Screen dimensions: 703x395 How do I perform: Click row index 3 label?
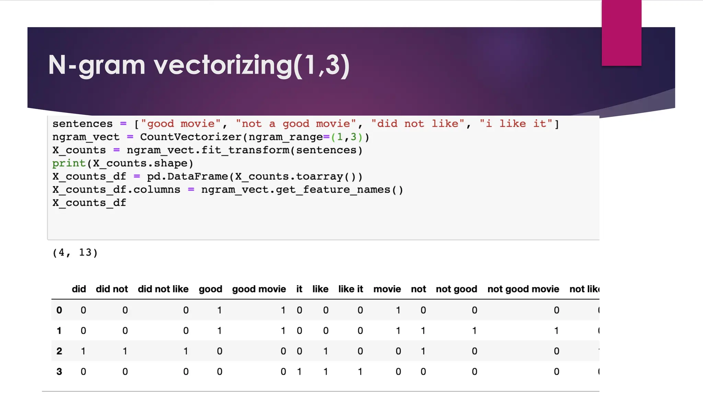tap(59, 372)
